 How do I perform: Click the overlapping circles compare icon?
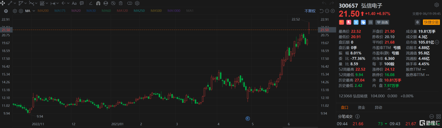point(130,3)
